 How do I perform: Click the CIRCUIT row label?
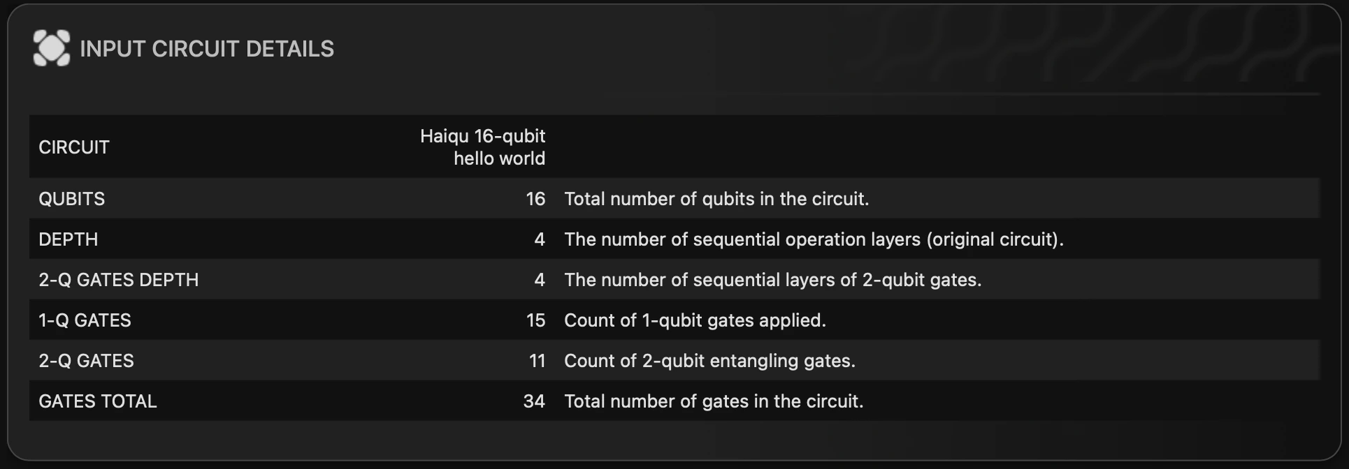pyautogui.click(x=73, y=147)
